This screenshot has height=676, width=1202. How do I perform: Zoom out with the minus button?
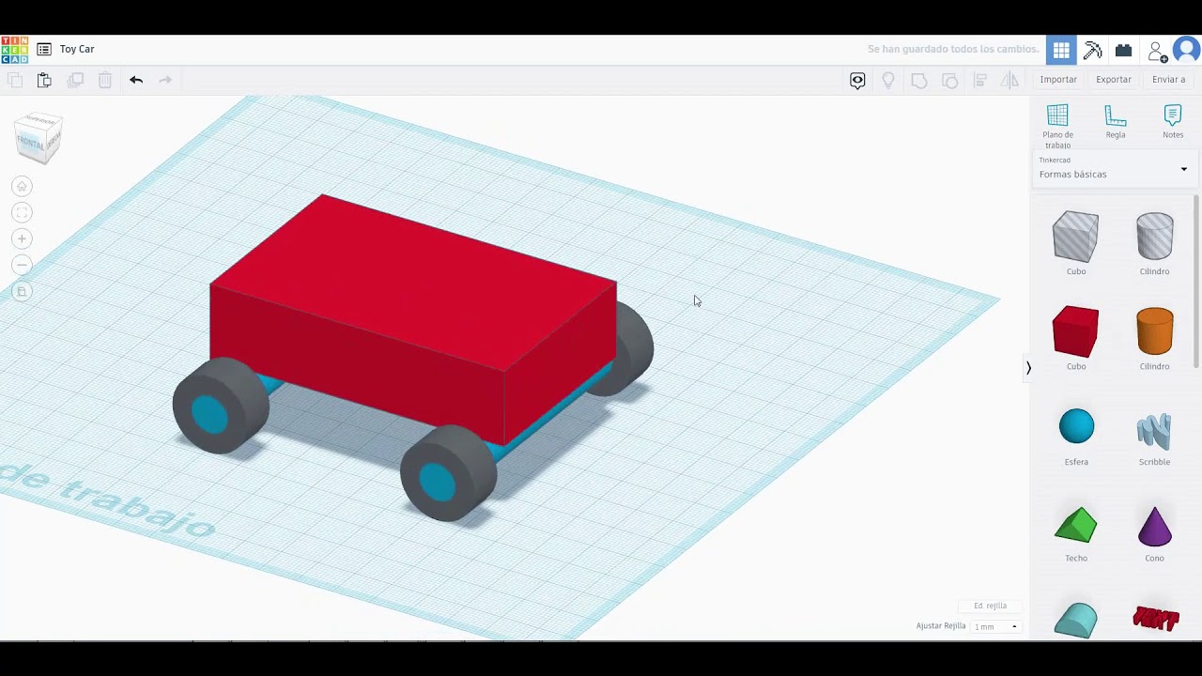coord(22,265)
